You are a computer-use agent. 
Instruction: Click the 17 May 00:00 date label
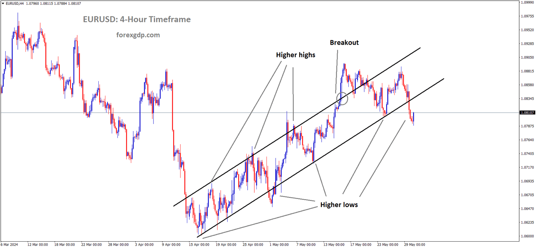click(361, 245)
